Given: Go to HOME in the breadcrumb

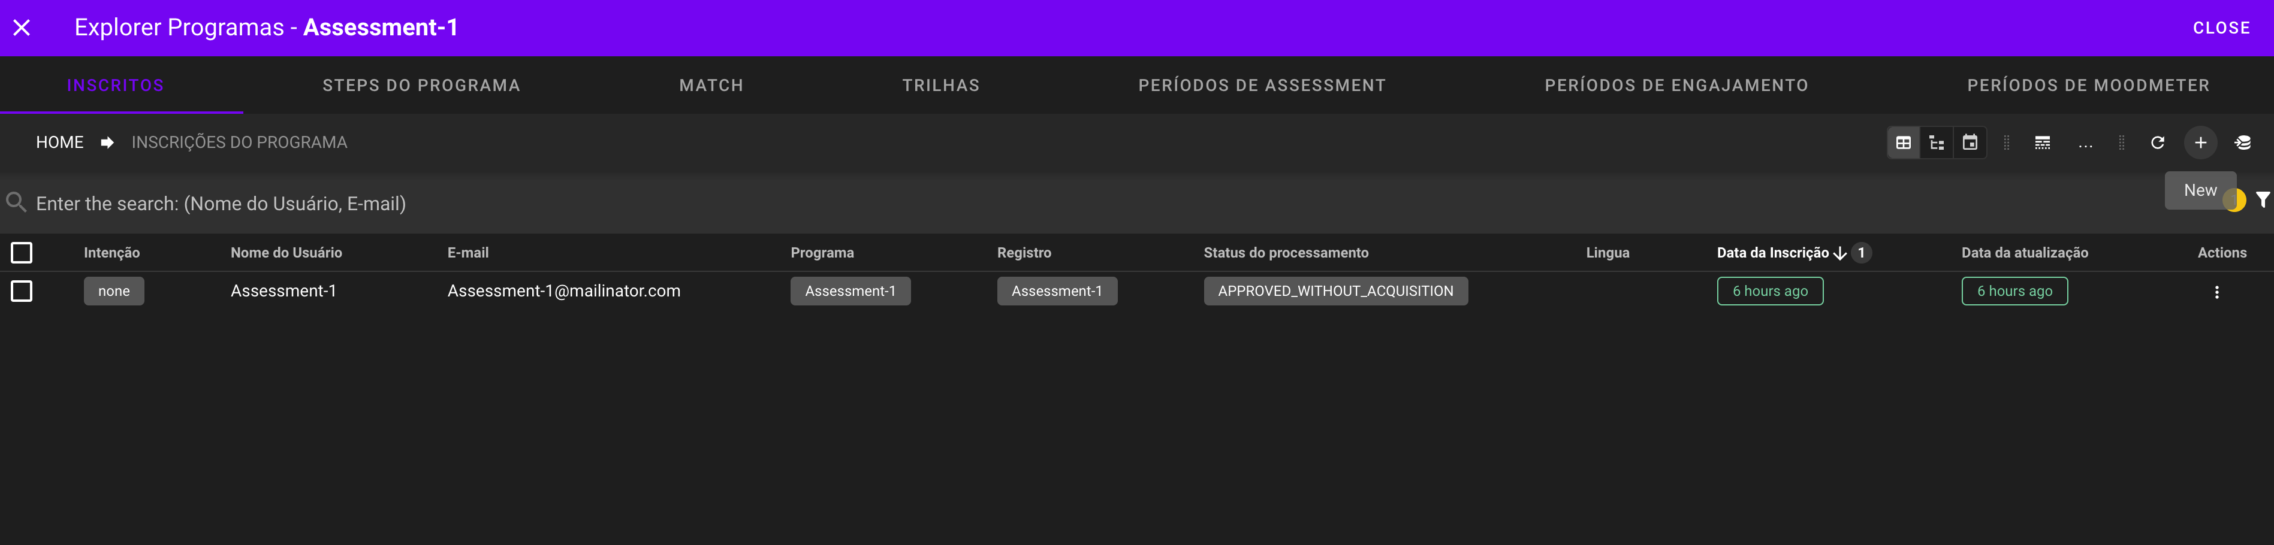Looking at the screenshot, I should coord(60,143).
